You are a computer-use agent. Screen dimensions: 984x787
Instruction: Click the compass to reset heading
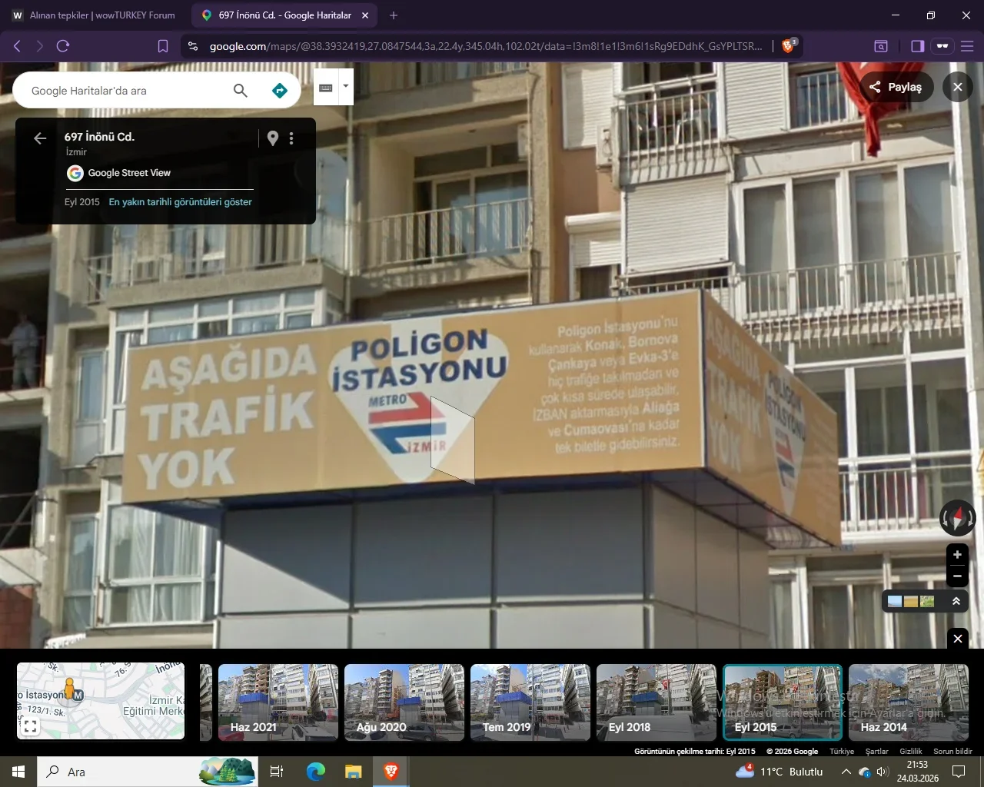[x=957, y=517]
